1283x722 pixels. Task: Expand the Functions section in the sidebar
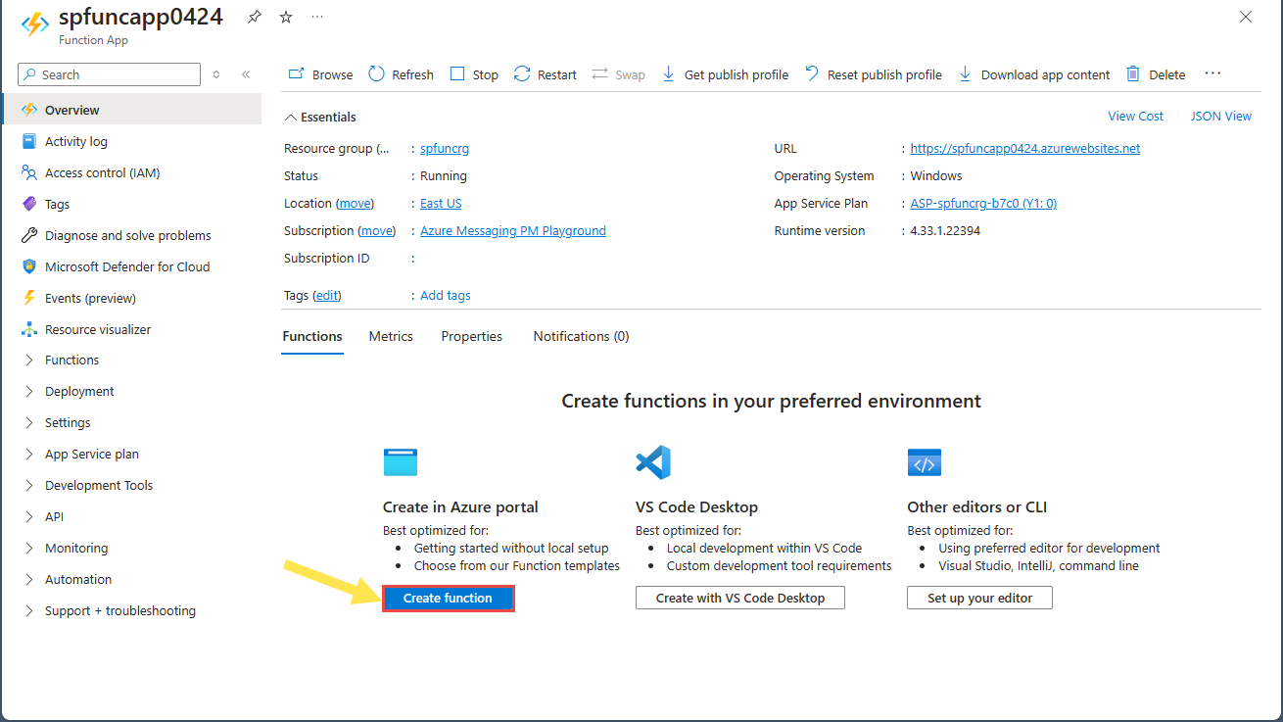coord(29,361)
